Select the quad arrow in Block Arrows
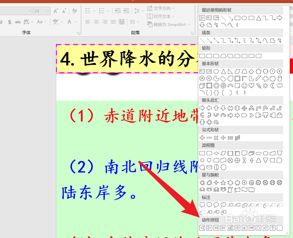 (x=244, y=108)
